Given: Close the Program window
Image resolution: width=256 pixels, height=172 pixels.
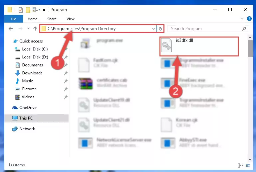Looking at the screenshot, I should 245,10.
